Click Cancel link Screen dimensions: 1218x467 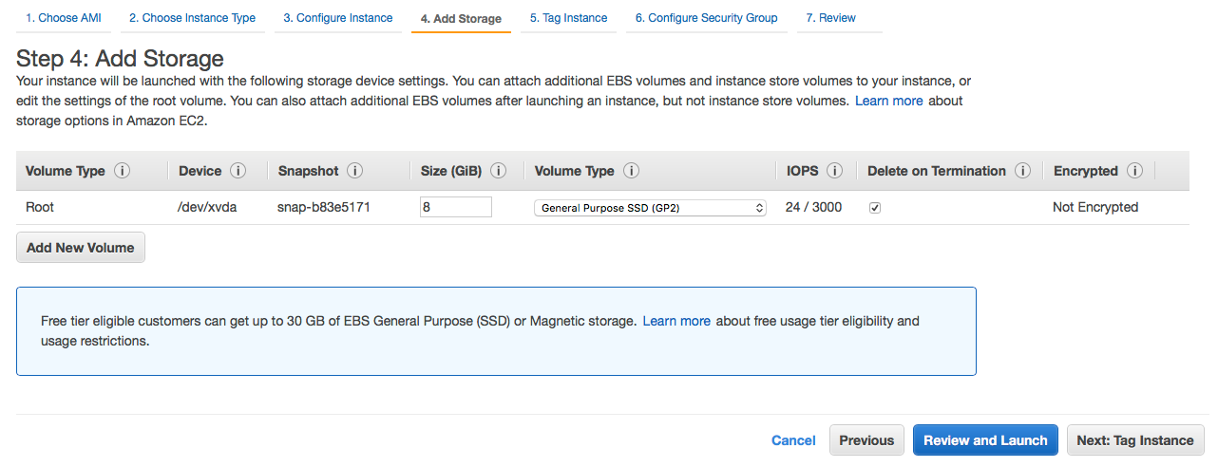[x=793, y=440]
